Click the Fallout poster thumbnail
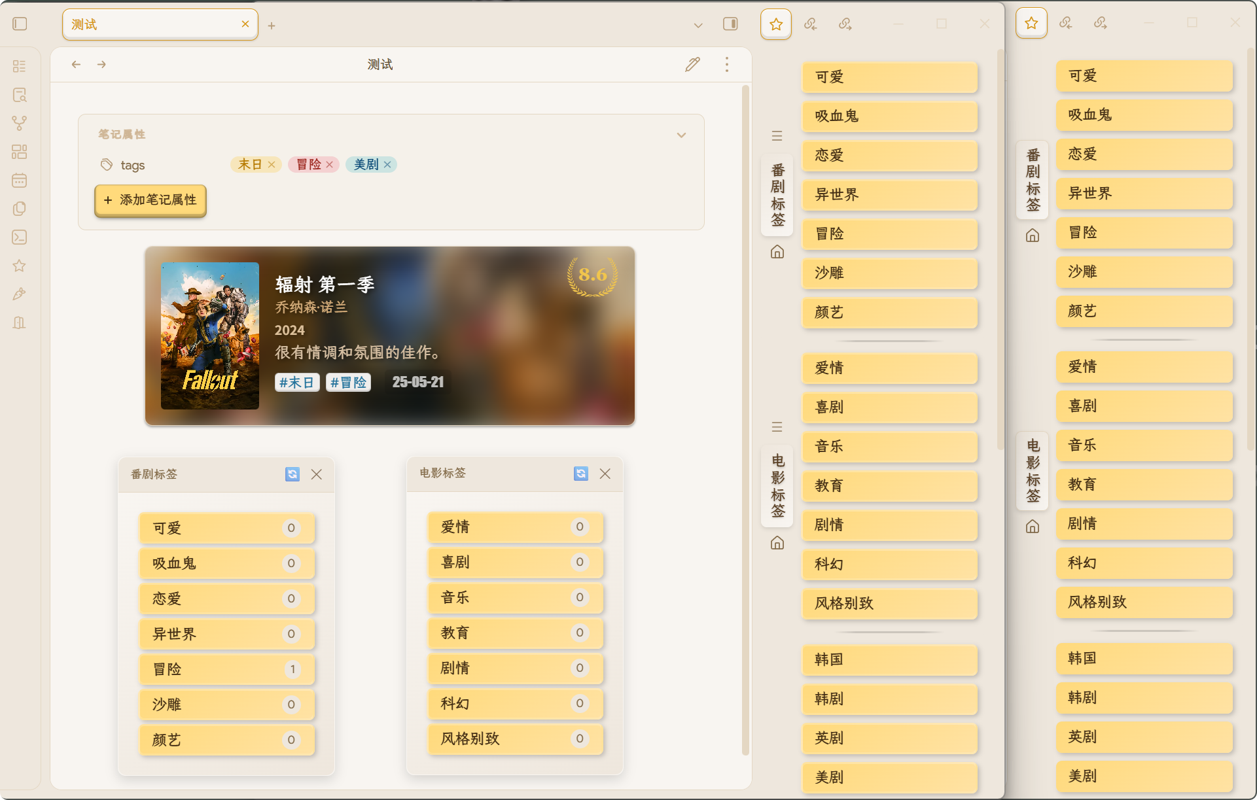Screen dimensions: 1257x800 click(x=209, y=336)
